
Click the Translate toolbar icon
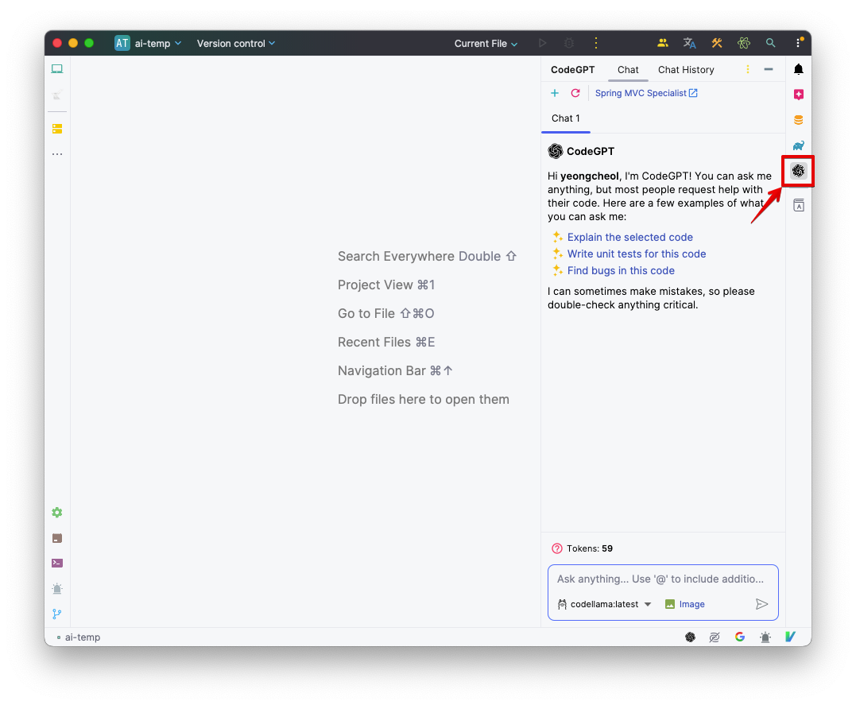click(690, 43)
